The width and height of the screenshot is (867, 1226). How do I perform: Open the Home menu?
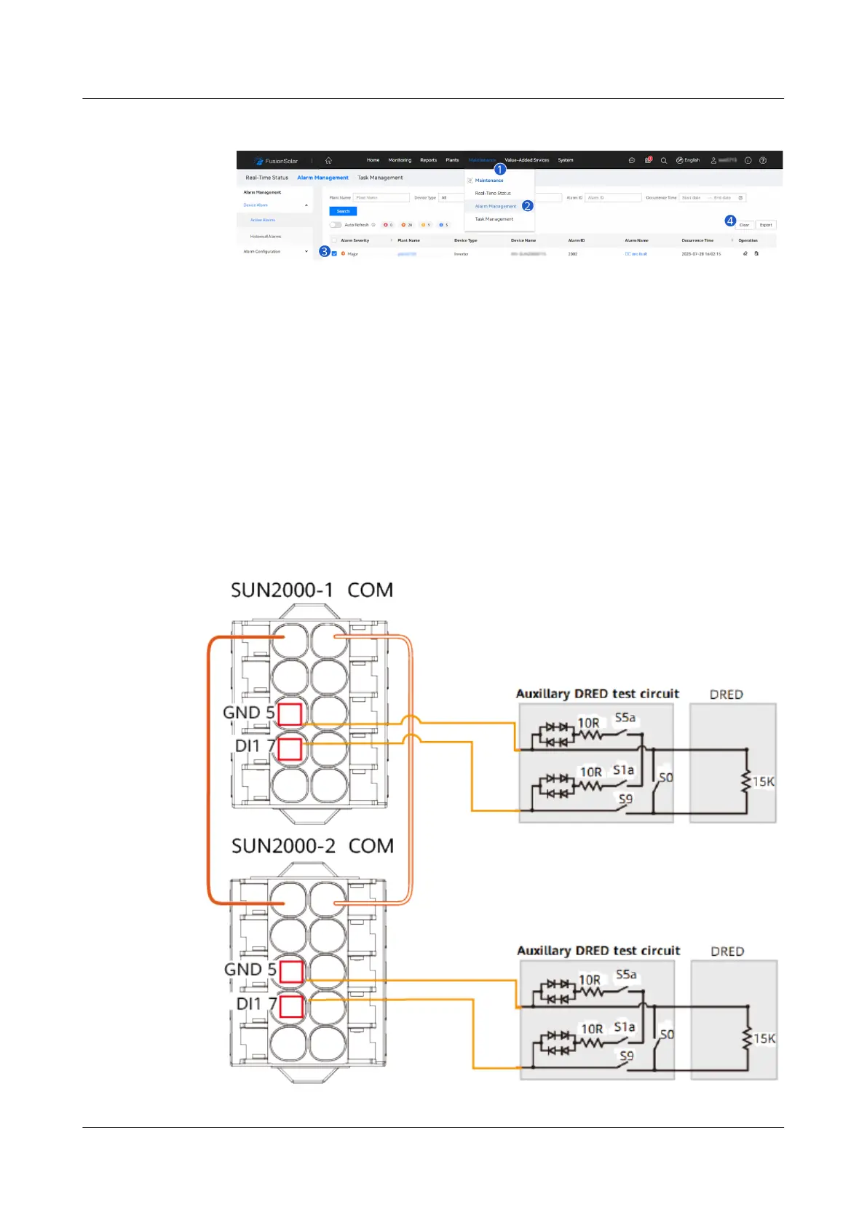click(373, 160)
